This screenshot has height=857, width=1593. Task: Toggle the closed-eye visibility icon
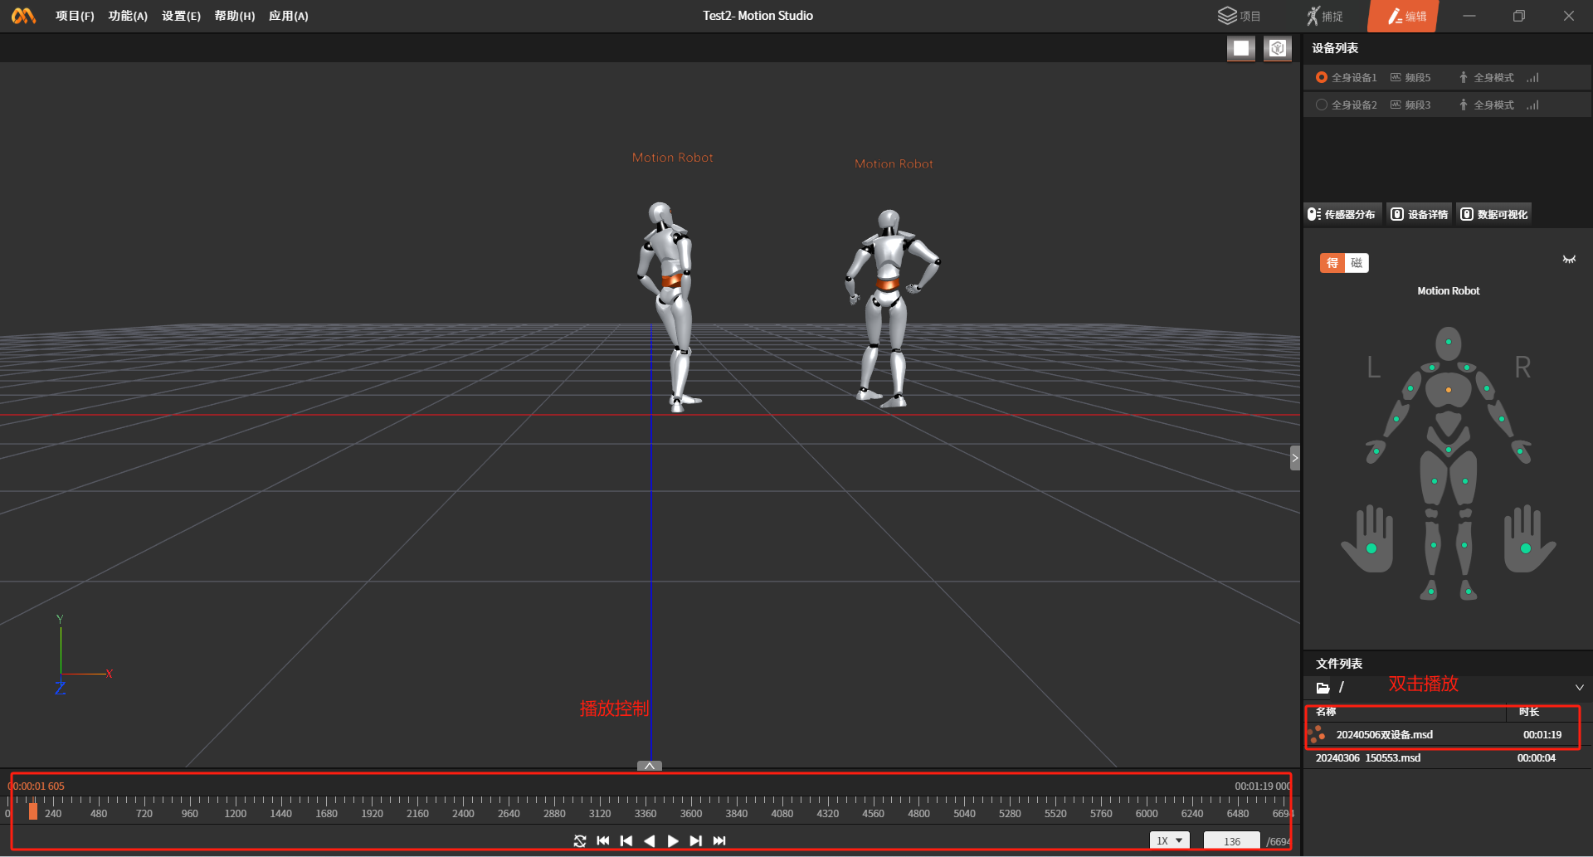(1569, 260)
